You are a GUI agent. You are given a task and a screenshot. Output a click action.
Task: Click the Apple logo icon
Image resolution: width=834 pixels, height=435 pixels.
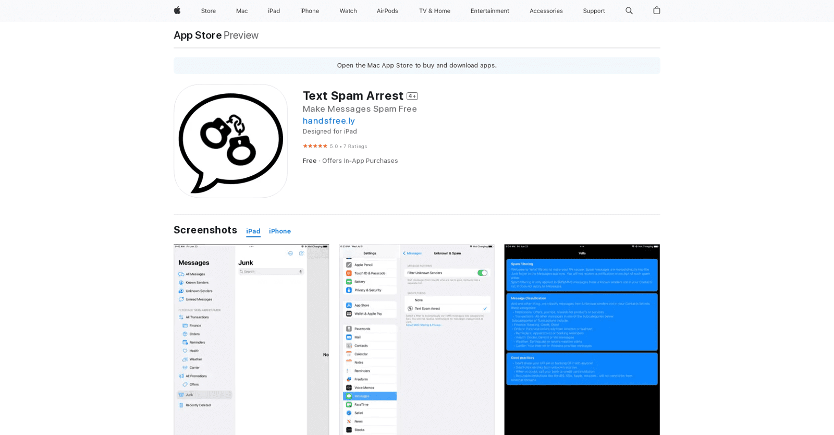177,10
